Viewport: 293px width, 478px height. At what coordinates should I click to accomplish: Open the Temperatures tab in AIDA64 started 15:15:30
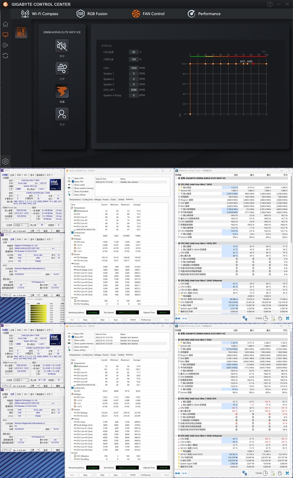pos(75,199)
